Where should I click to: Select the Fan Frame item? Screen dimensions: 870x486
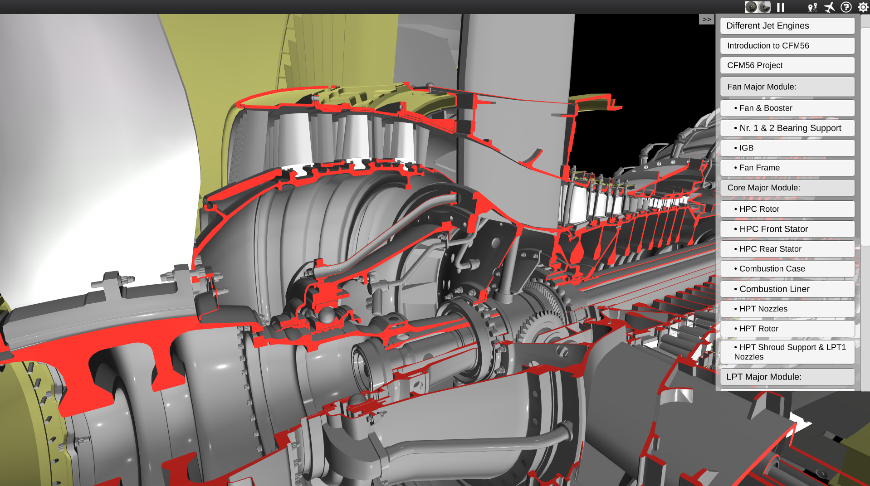tap(787, 167)
